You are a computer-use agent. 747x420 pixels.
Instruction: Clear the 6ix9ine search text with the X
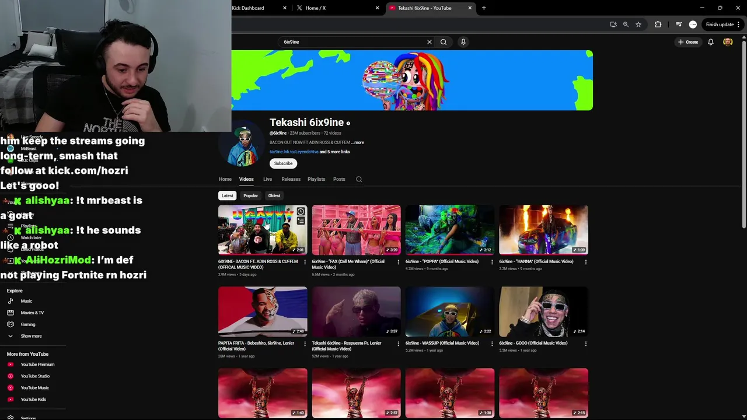click(x=430, y=42)
